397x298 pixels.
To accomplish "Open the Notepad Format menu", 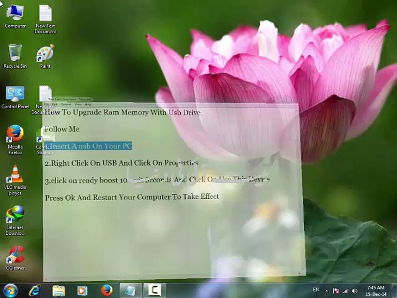I will coord(66,104).
